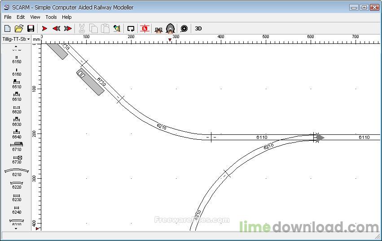Viewport: 382px width, 241px height.
Task: Select the tunnel portal tool
Action: pyautogui.click(x=170, y=29)
